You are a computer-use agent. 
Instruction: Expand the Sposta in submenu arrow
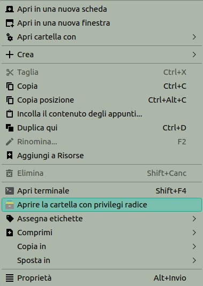(x=194, y=260)
